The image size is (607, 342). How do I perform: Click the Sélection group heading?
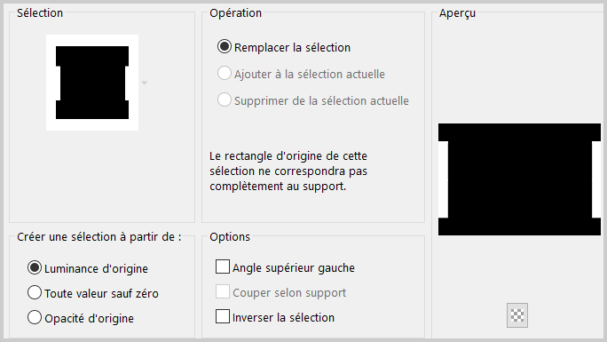coord(40,13)
